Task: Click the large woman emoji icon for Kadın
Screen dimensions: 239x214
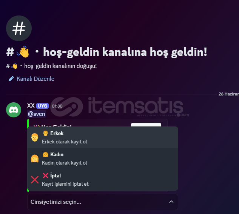Action: point(35,159)
